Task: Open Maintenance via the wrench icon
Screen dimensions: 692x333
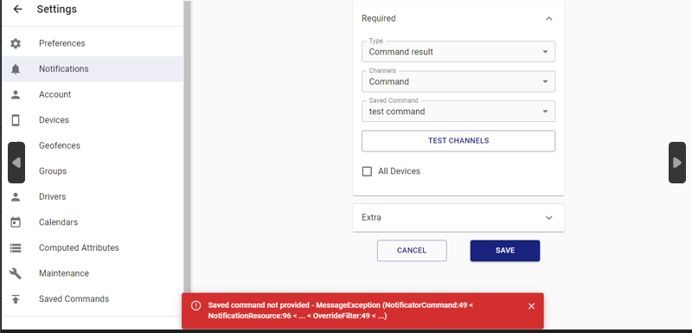Action: pyautogui.click(x=16, y=273)
